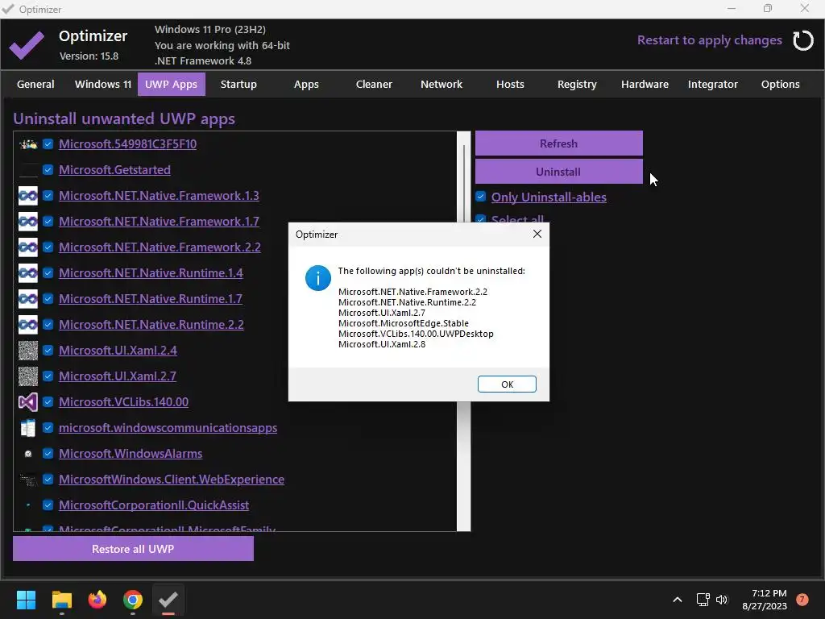Toggle checkbox for Microsoft.UI.Xaml.2.4
This screenshot has width=825, height=619.
click(x=48, y=351)
